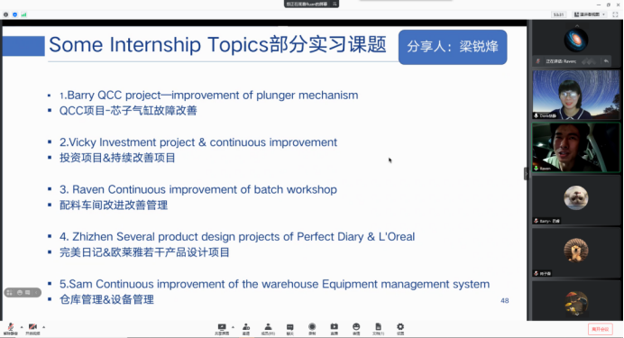Open the chat panel icon
This screenshot has height=338, width=624.
(x=290, y=329)
